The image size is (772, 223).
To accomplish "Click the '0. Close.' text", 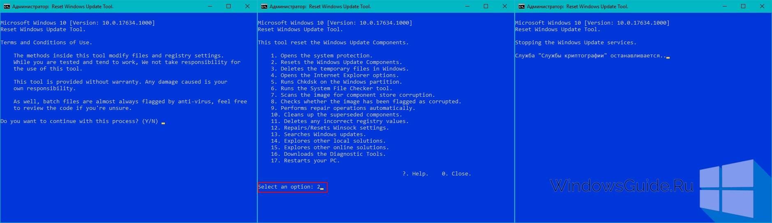I will tap(456, 174).
